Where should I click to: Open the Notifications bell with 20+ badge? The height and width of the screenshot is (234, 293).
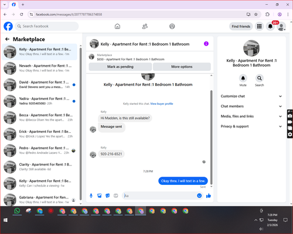(x=270, y=26)
